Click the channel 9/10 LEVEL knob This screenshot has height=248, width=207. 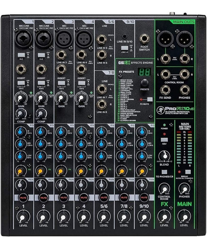click(144, 217)
